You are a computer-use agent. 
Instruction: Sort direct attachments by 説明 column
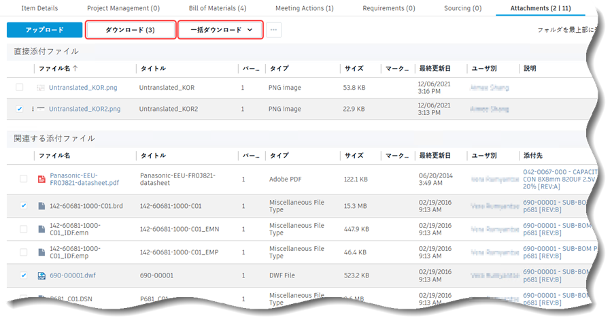(530, 68)
